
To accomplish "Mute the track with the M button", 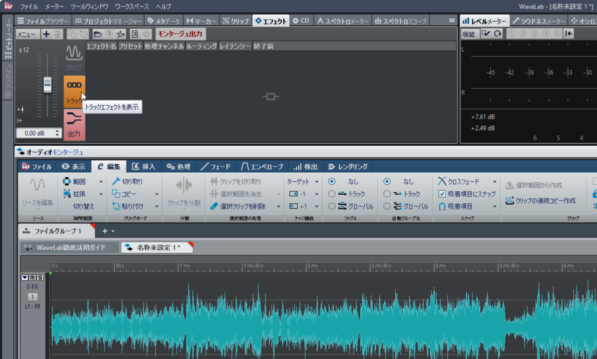I will (33, 278).
